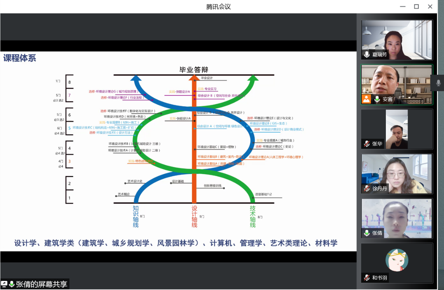Maximize the Tencent Meeting window
Screen dimensions: 444x290
click(416, 7)
